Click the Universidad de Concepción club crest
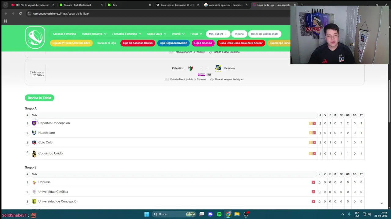391x219 pixels. point(34,201)
